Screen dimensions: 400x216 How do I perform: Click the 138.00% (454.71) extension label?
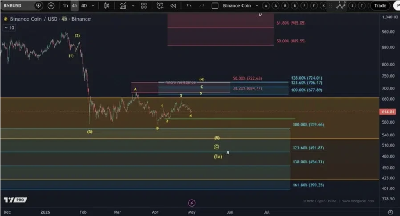[309, 162]
